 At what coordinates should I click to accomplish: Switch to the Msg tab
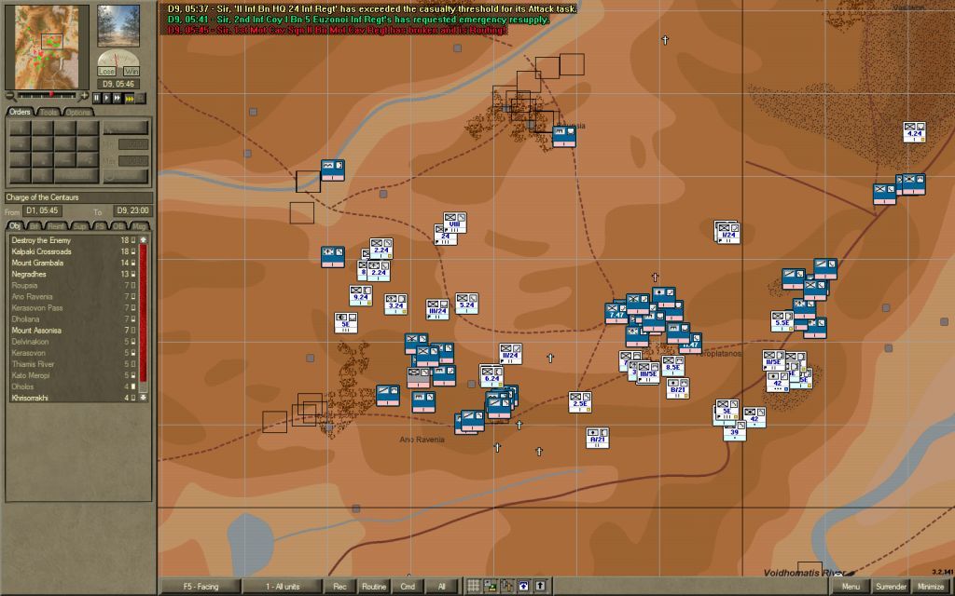coord(140,225)
